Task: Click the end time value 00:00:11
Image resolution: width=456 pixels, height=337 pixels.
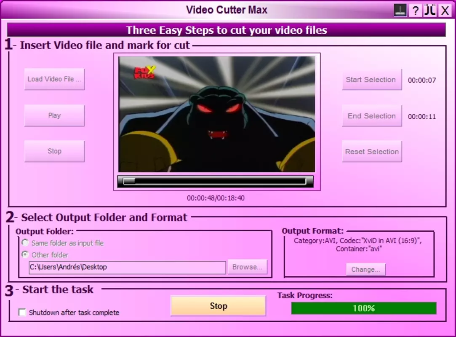Action: (421, 117)
